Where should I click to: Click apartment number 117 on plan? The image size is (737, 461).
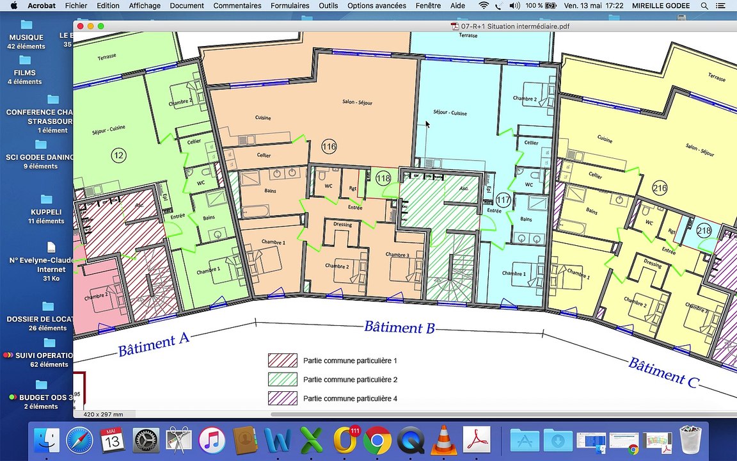(503, 200)
